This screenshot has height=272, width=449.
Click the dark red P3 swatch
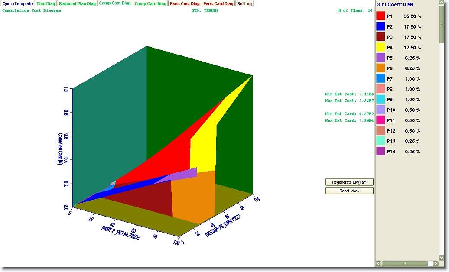point(381,37)
